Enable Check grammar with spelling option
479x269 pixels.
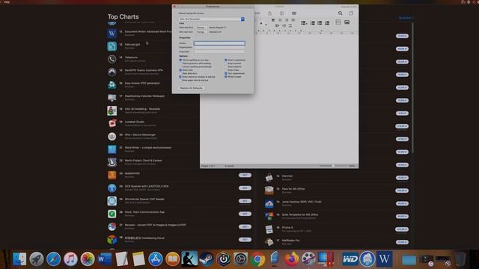point(180,64)
